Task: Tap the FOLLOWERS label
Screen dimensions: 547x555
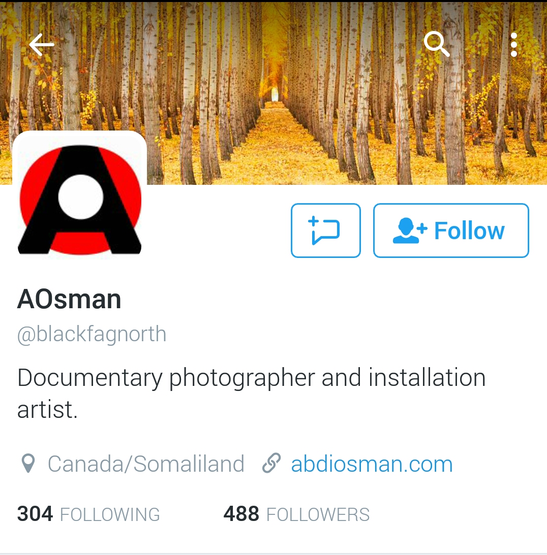Action: (x=318, y=515)
